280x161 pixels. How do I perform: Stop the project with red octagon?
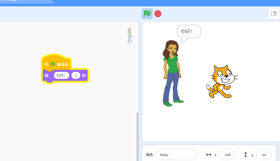[x=158, y=14]
